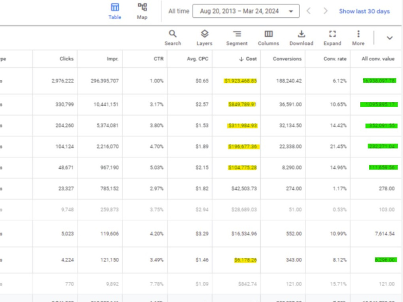Select the 2,976,222 clicks cell
The width and height of the screenshot is (403, 302).
[63, 81]
